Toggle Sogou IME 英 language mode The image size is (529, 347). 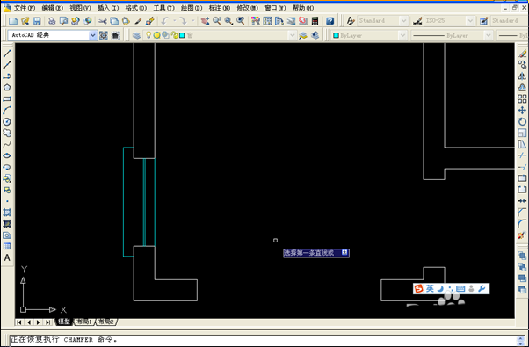pos(430,289)
